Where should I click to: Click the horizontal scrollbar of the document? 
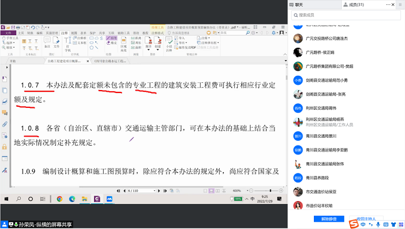[x=151, y=187]
